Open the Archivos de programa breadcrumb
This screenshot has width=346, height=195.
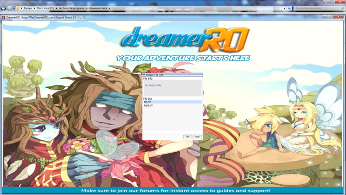click(71, 8)
